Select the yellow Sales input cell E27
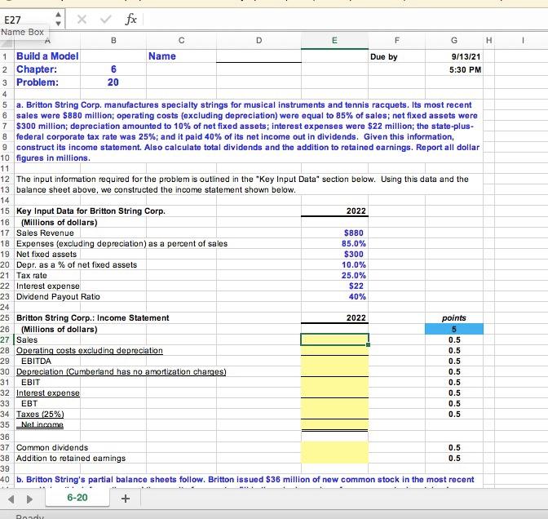 click(334, 339)
